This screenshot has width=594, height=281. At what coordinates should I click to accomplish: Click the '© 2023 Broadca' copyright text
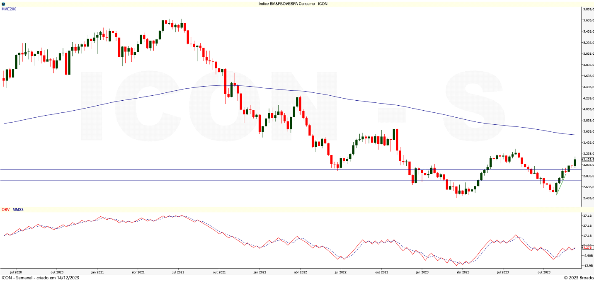tap(579, 278)
